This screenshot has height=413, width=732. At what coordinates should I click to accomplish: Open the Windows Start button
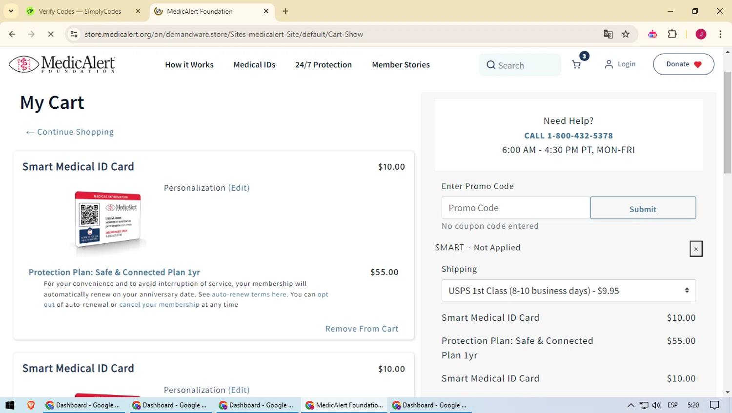pos(10,405)
